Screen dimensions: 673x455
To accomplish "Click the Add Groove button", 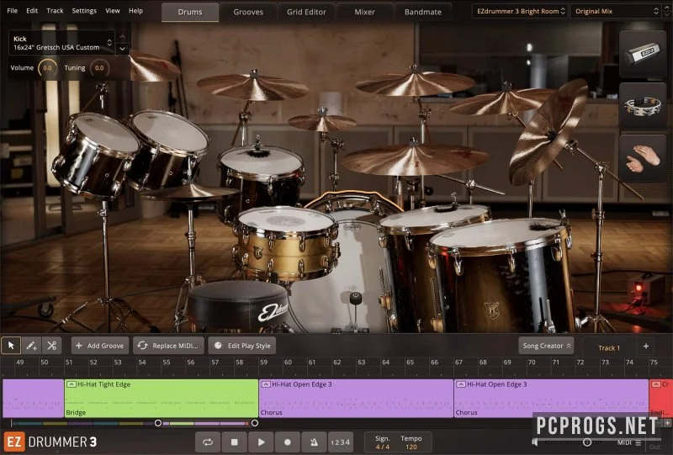I will point(100,346).
